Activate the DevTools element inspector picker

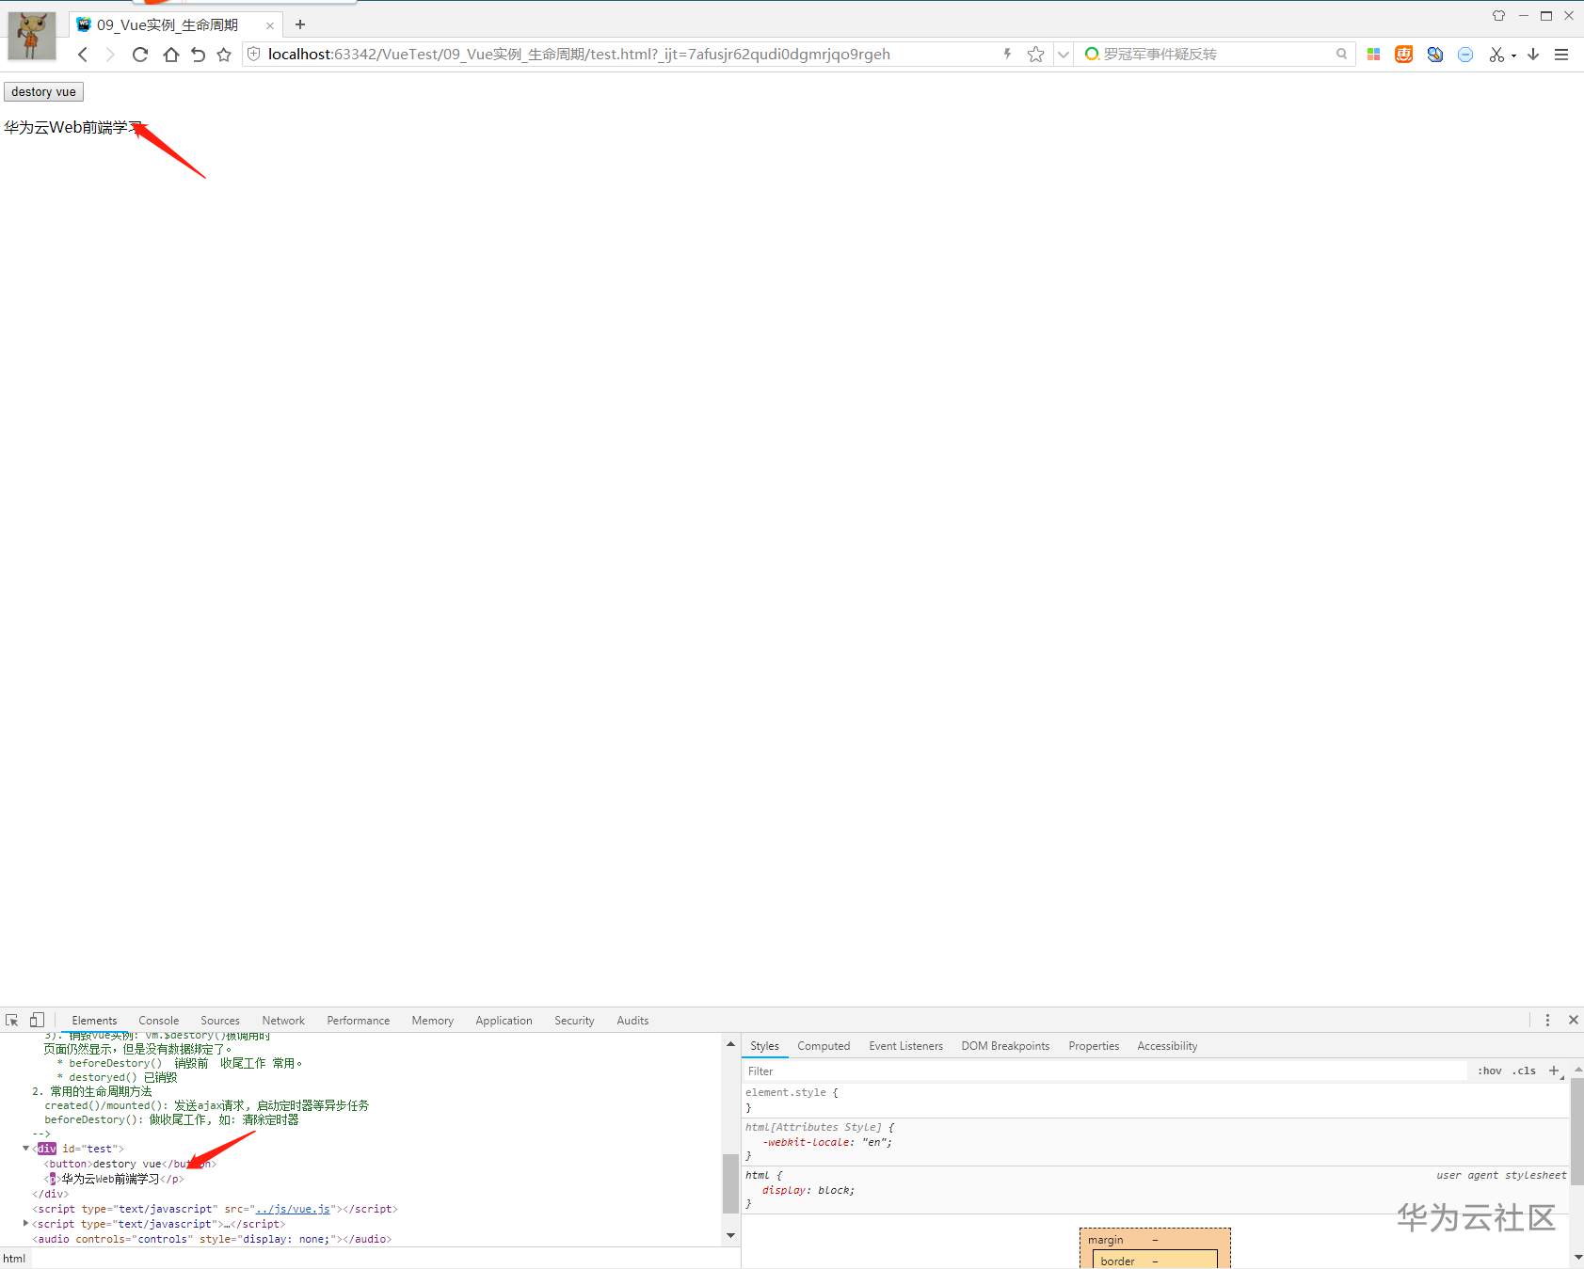[x=12, y=1020]
